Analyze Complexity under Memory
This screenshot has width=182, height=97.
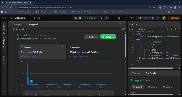pos(79,56)
